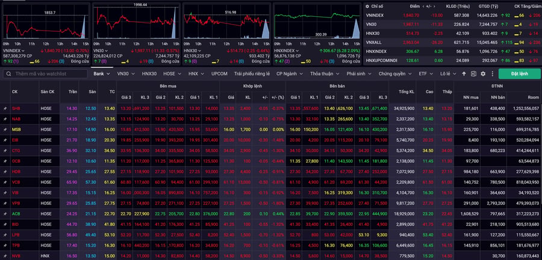Open the three-dot more options menu
This screenshot has height=260, width=542.
(x=492, y=74)
